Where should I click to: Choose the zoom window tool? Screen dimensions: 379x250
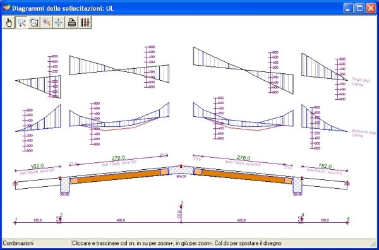34,23
